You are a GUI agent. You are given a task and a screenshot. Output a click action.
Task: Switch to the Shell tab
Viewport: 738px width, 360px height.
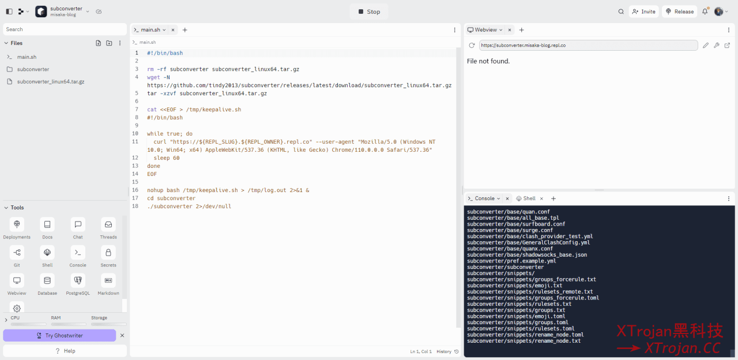[526, 198]
